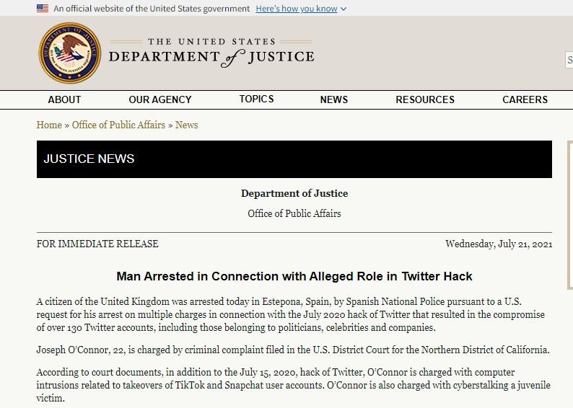Go to the Home breadcrumb link
The height and width of the screenshot is (408, 573).
coord(49,125)
